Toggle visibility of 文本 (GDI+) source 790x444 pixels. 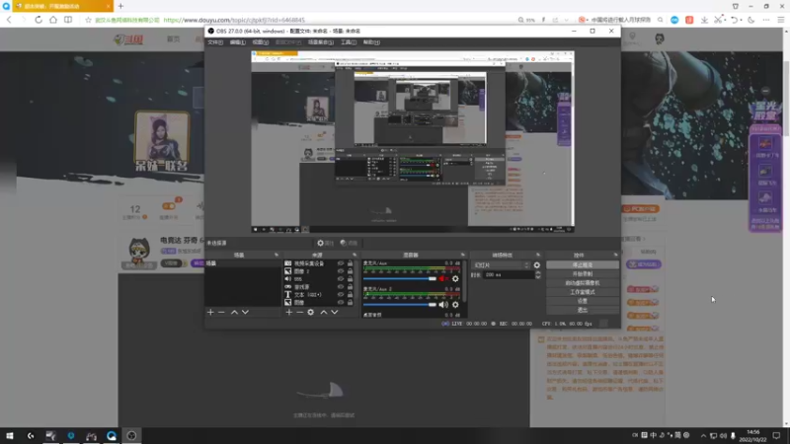(x=341, y=294)
